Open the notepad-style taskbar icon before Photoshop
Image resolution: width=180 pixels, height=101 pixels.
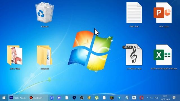pyautogui.click(x=127, y=98)
